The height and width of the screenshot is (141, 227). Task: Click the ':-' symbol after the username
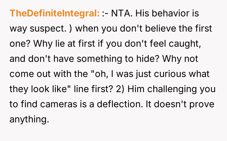click(105, 14)
